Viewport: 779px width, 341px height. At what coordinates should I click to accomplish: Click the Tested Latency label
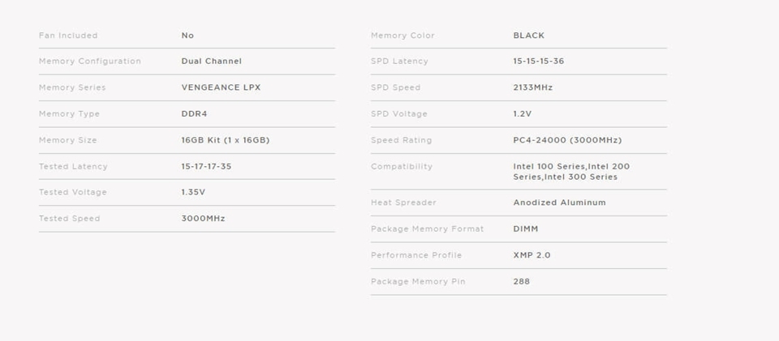click(73, 167)
